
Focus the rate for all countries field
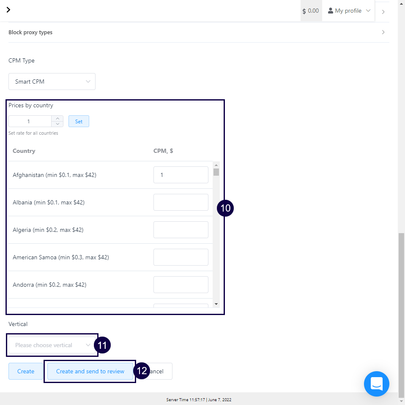(30, 122)
